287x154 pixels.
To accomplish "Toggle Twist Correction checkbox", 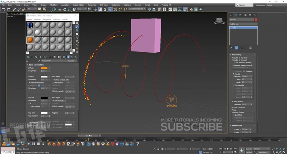I will (x=232, y=107).
